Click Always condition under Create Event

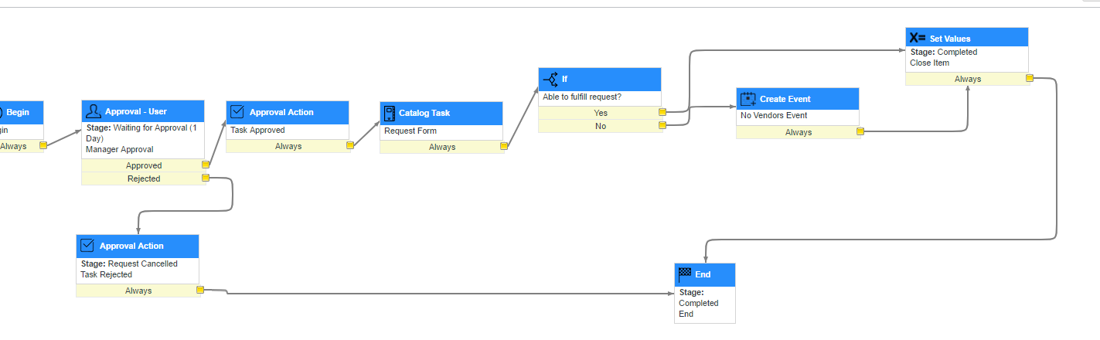[799, 132]
